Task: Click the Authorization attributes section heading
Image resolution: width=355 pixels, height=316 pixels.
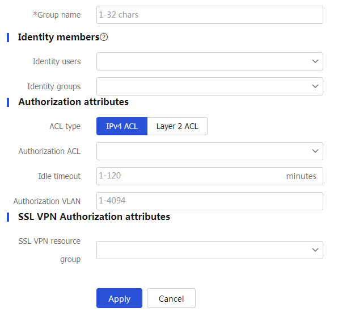Action: point(73,102)
